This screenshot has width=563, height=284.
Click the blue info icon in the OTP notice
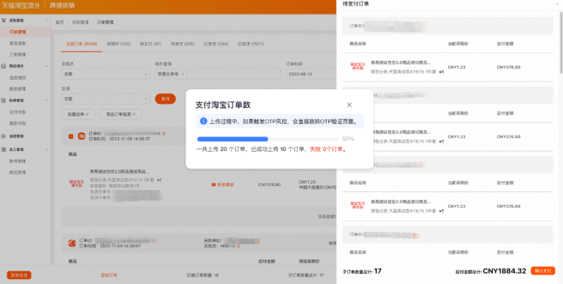[203, 122]
